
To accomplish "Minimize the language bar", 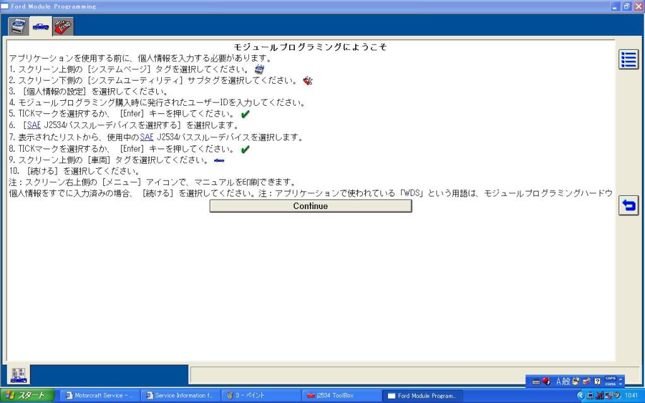I will coord(620,378).
